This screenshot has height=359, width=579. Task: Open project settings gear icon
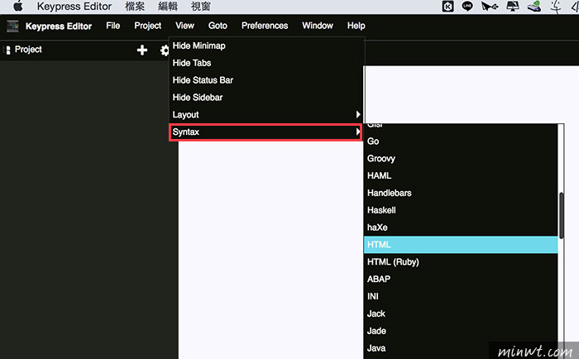(x=165, y=50)
